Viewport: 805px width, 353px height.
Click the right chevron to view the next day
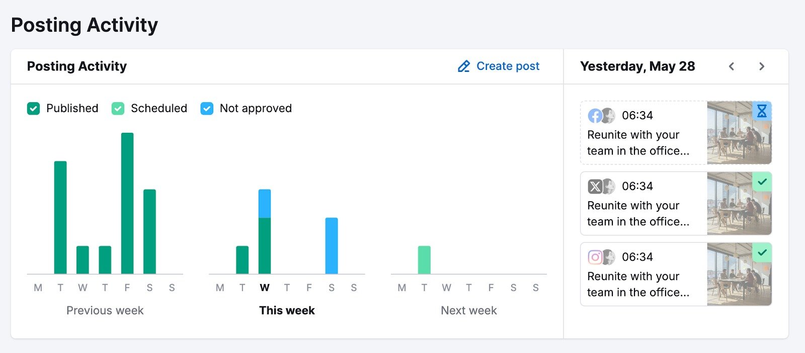762,66
